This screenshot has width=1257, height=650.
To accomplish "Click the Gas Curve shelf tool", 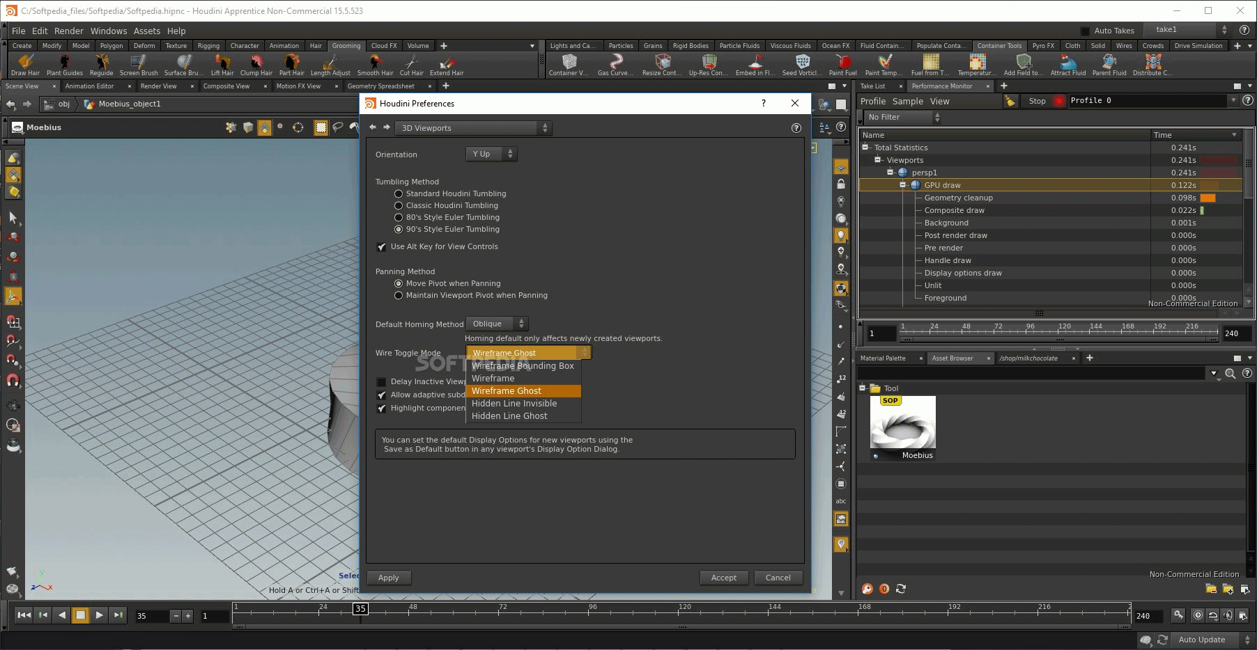I will pyautogui.click(x=615, y=65).
